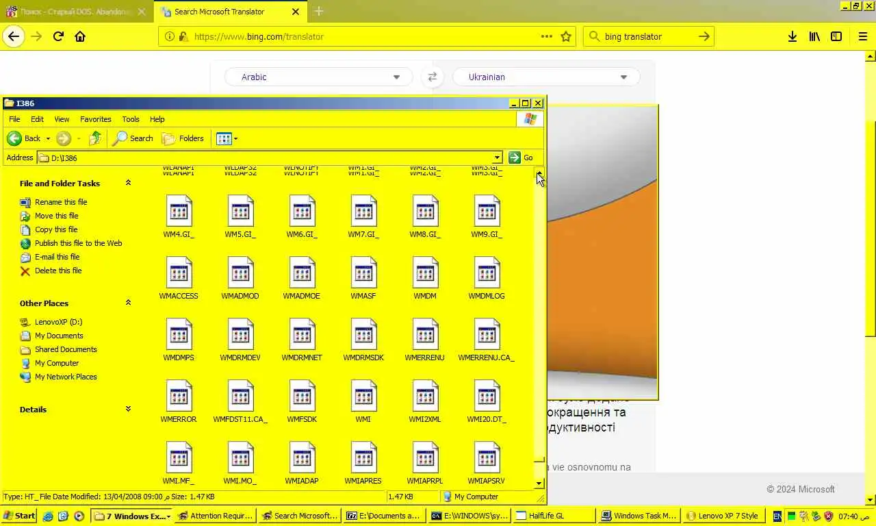
Task: Swap Arabic and Ukrainian languages
Action: 432,77
